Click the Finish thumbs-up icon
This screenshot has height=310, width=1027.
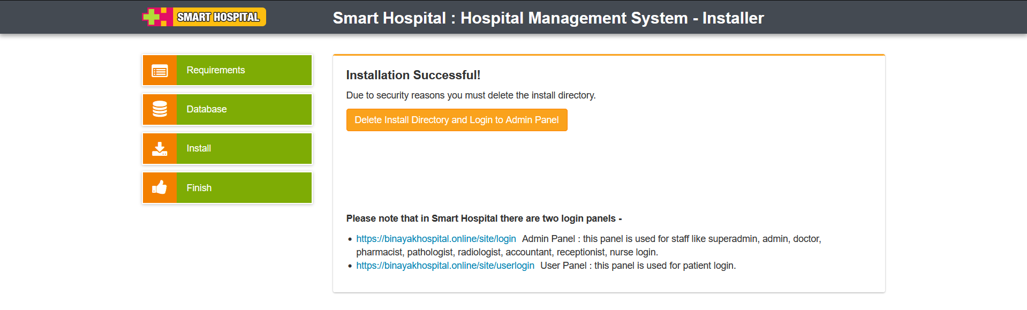pos(160,188)
